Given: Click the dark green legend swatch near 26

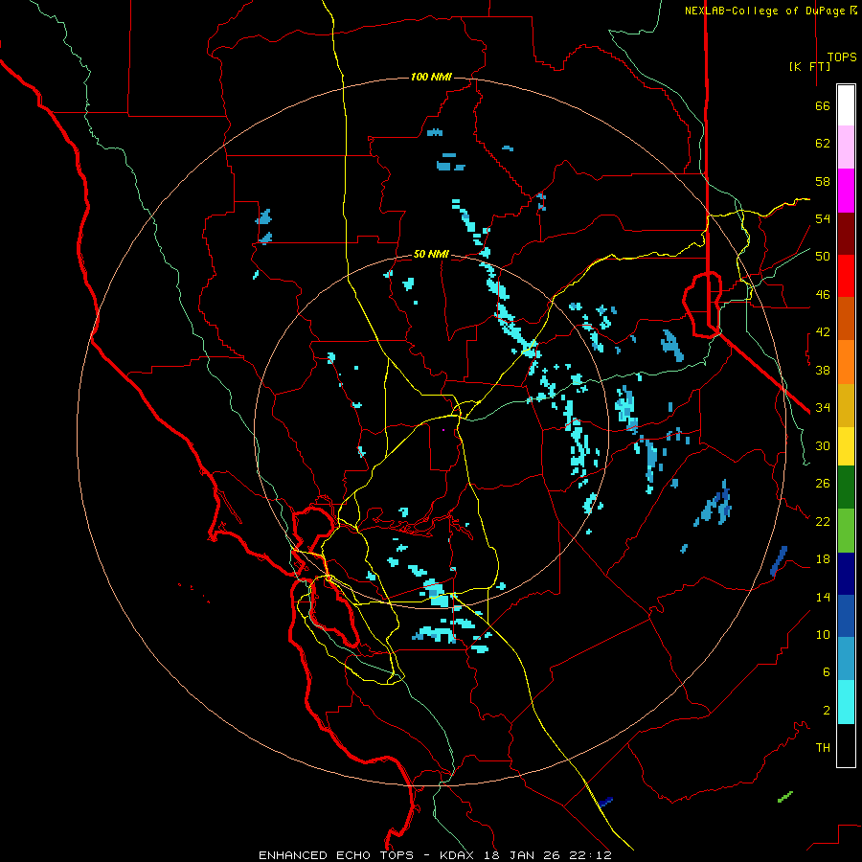Looking at the screenshot, I should [846, 487].
